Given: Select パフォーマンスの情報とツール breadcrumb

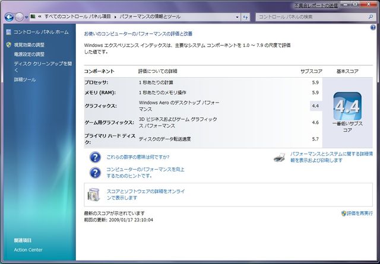Looking at the screenshot, I should point(150,17).
